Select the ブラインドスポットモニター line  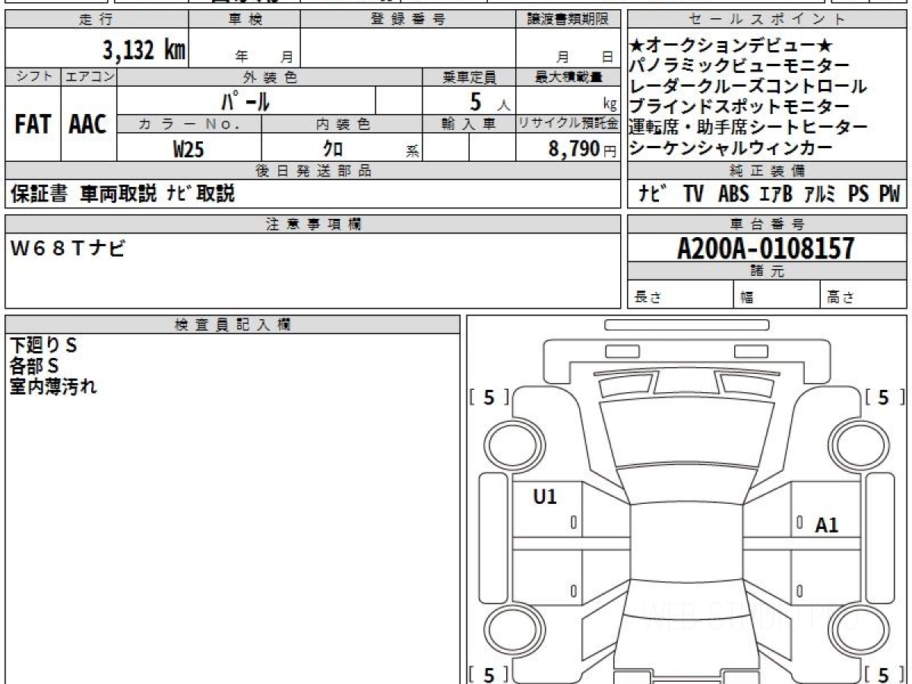[739, 107]
